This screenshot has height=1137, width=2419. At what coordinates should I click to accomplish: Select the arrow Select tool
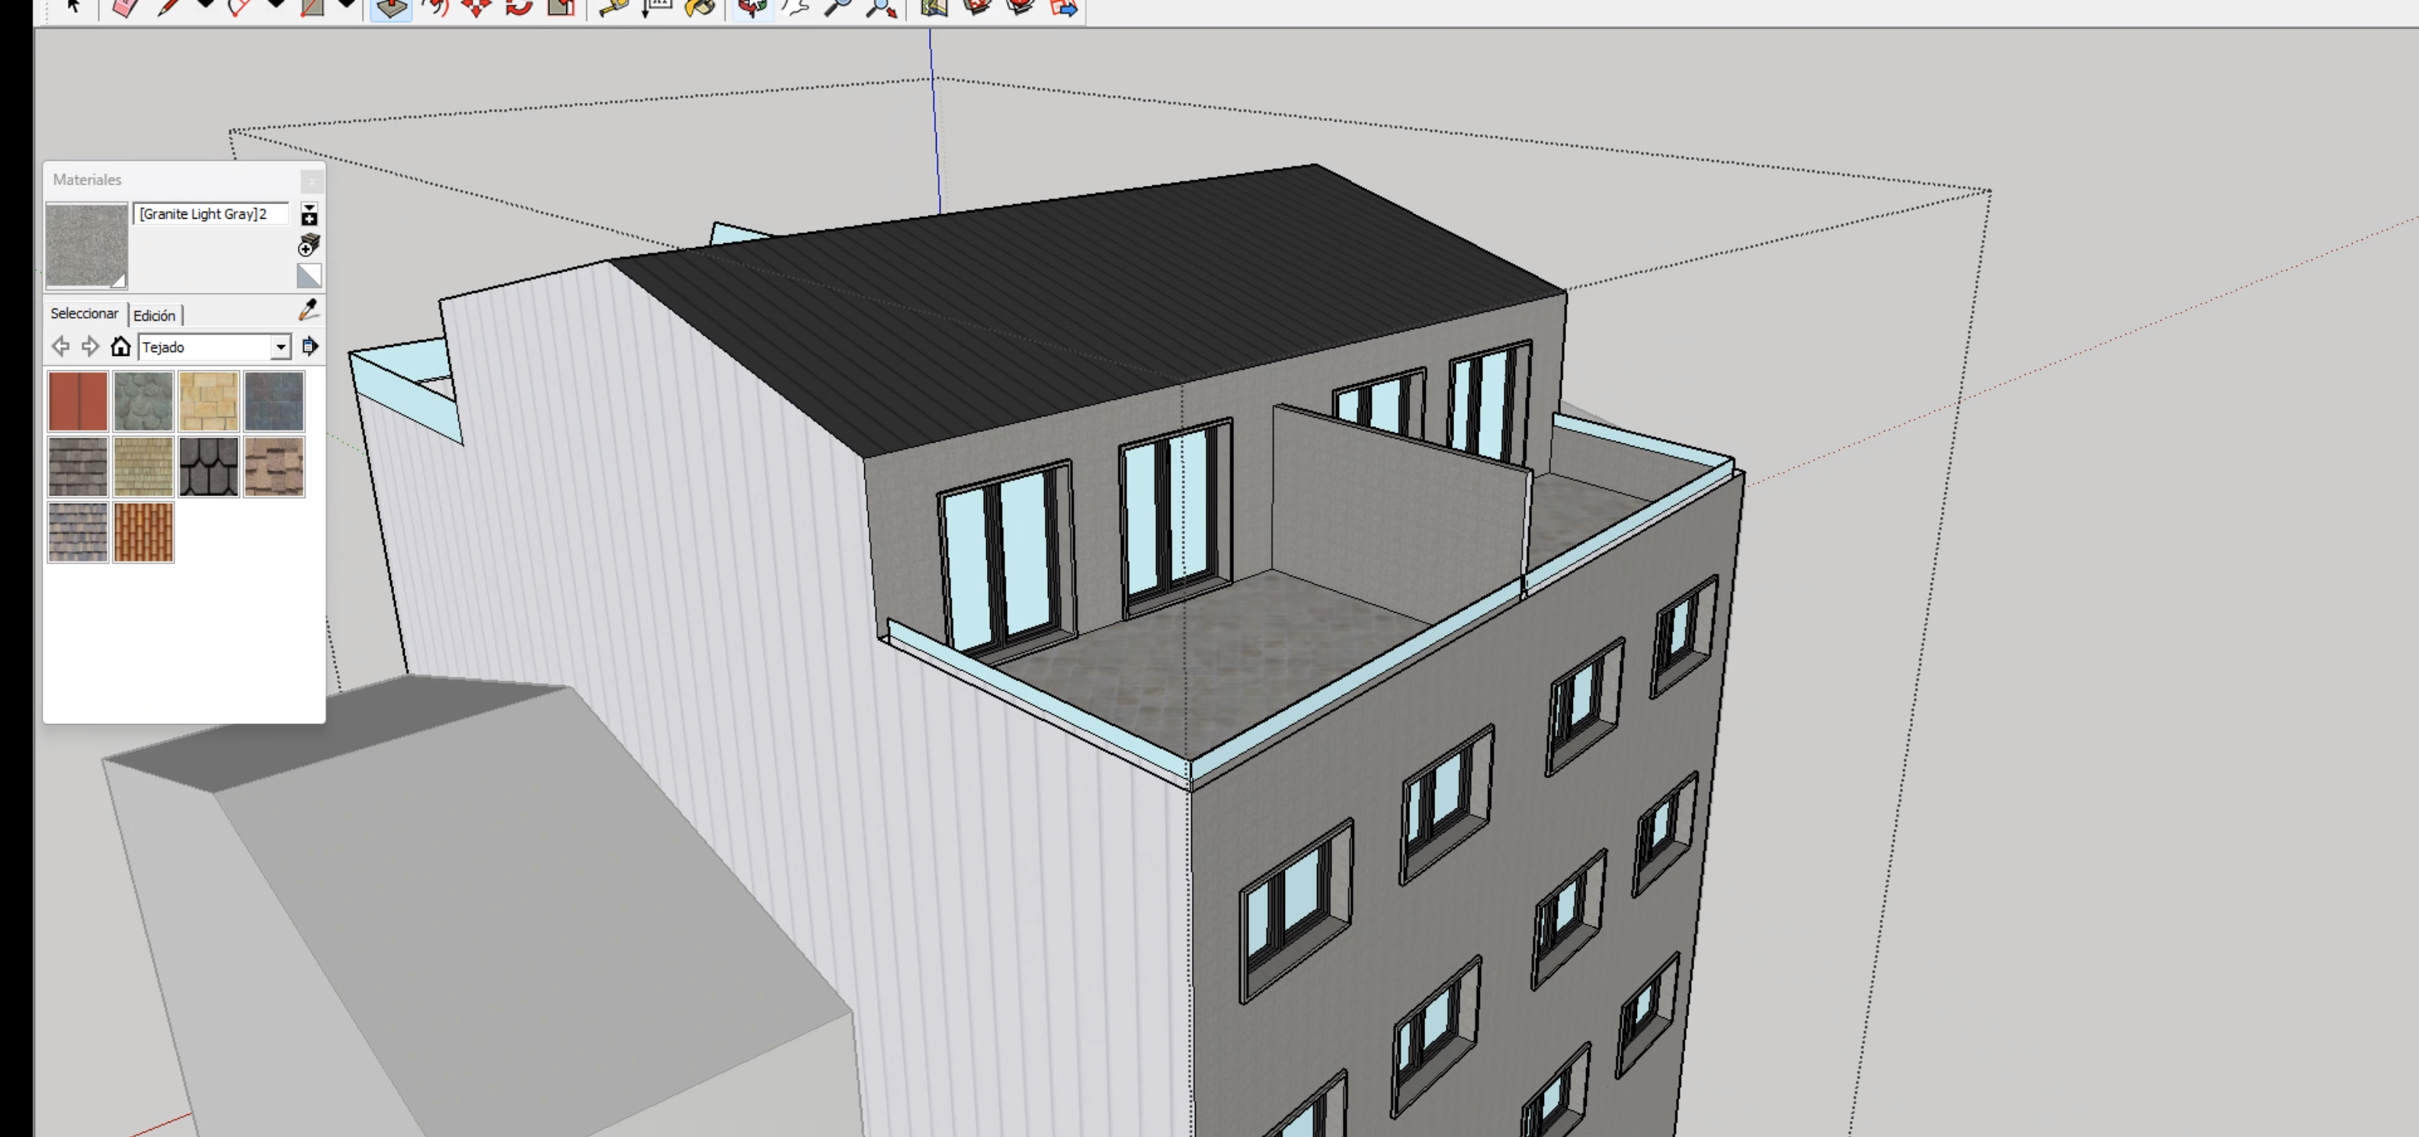[74, 5]
